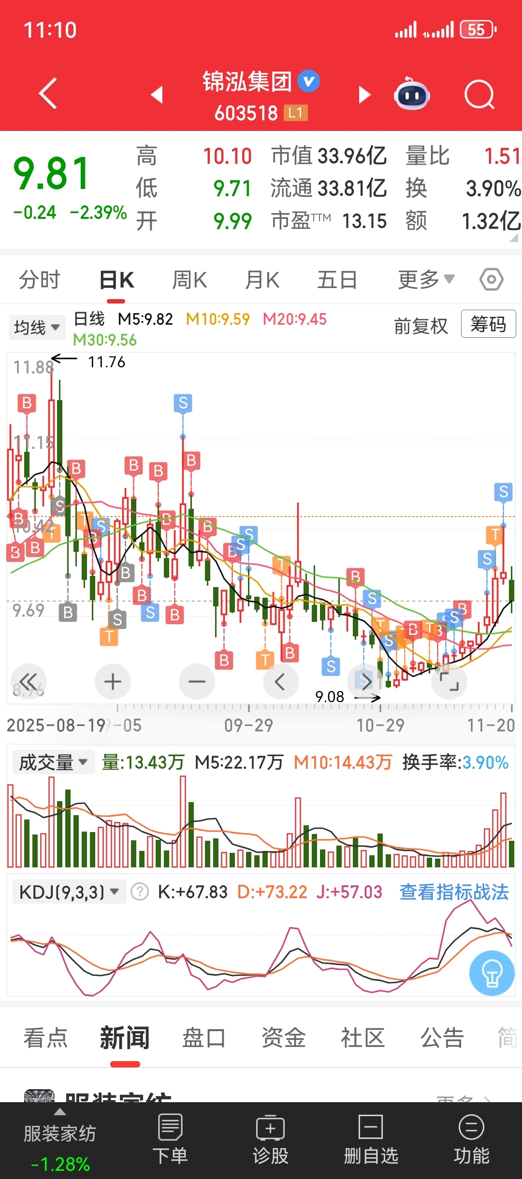The width and height of the screenshot is (522, 1179).
Task: Tap current price 9.81
Action: click(x=51, y=173)
